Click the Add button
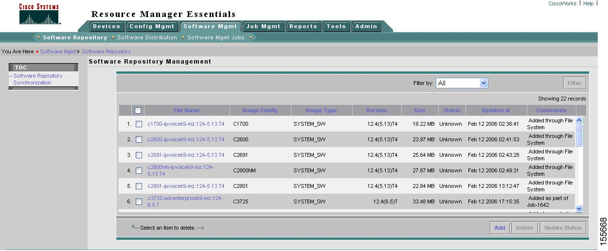608x251 pixels. coord(500,228)
